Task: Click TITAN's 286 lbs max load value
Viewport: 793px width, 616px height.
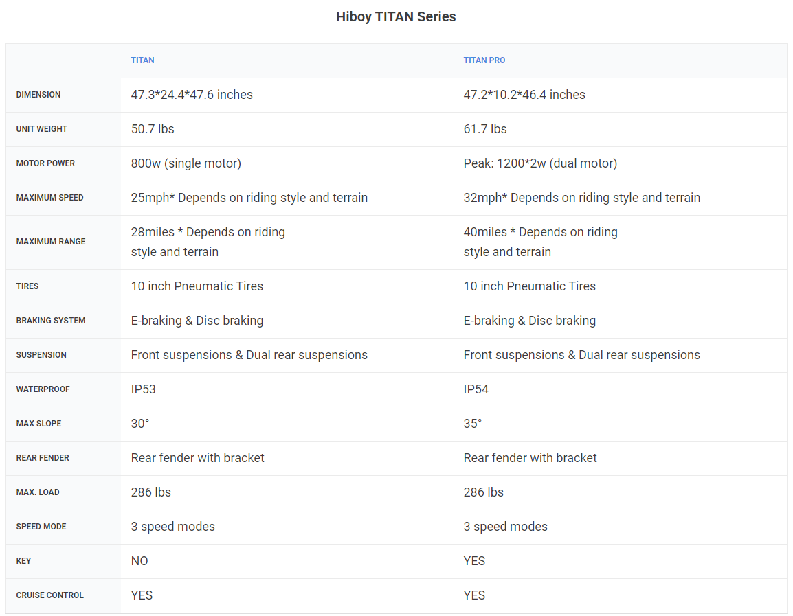Action: click(x=150, y=492)
